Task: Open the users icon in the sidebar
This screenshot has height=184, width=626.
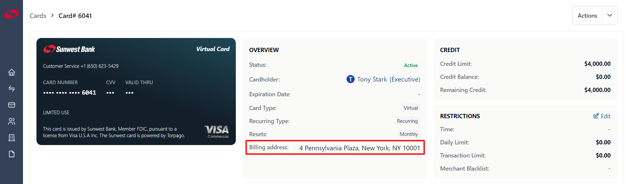Action: pos(11,121)
